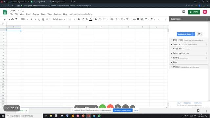Expand the Filter section

pyautogui.click(x=189, y=62)
